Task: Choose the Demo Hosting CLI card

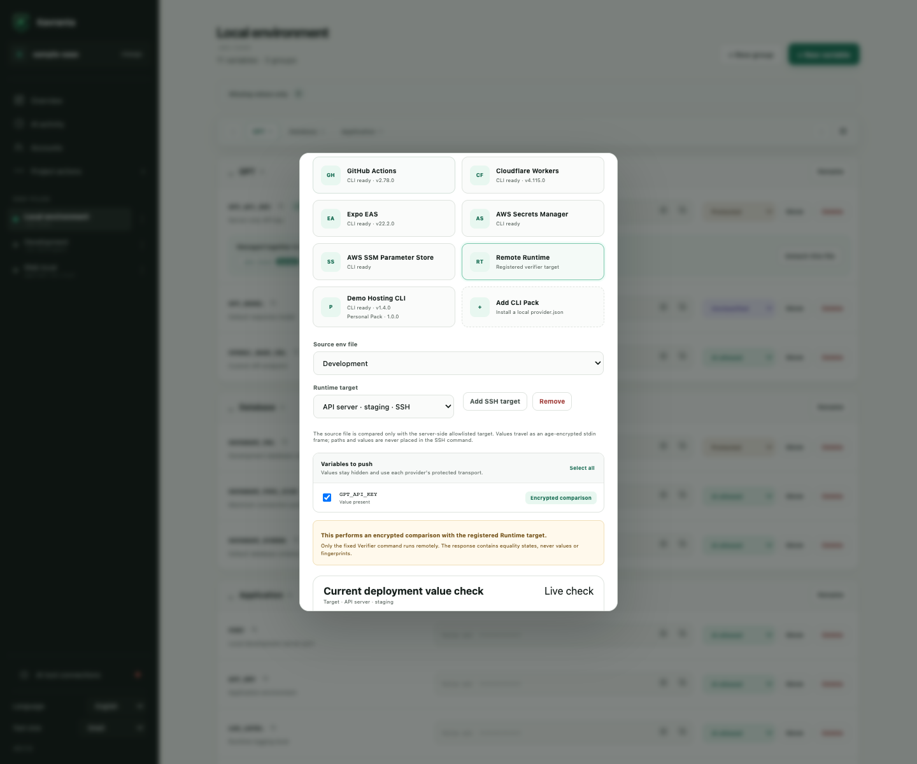Action: 384,307
